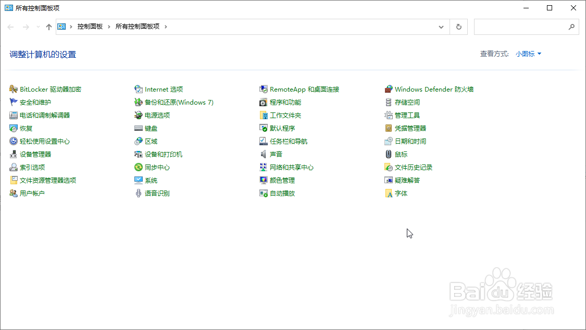Click the 设备管理器 icon

[x=14, y=154]
